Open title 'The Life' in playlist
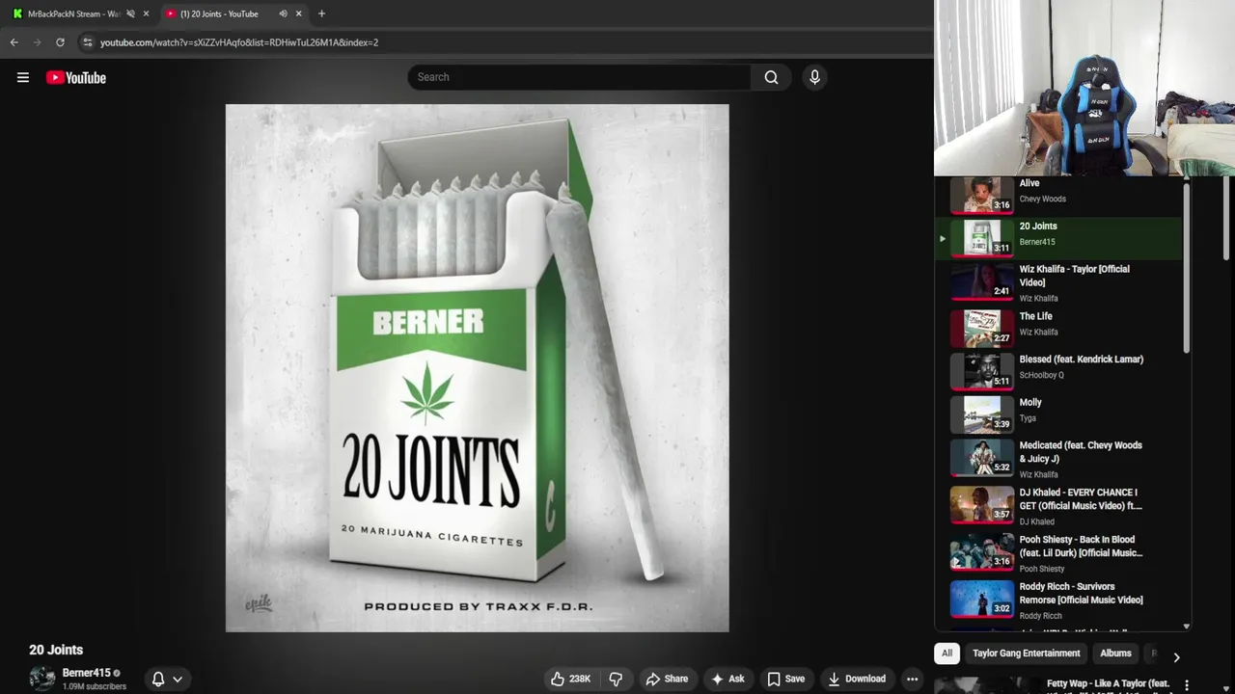Screen dimensions: 1235x694 (x=1036, y=316)
